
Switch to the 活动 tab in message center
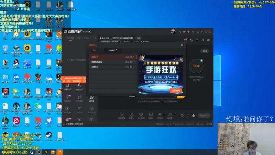coord(94,50)
